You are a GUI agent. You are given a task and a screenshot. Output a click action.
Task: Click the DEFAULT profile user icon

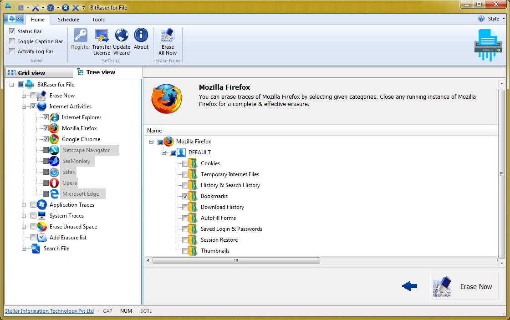point(181,152)
